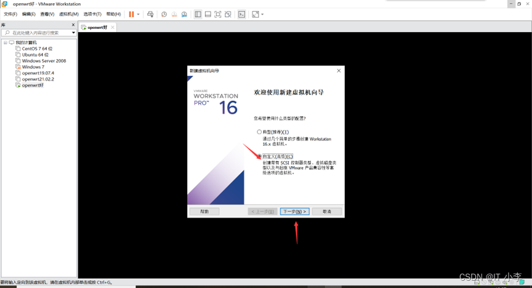
Task: Click the 取消 button in wizard
Action: click(x=326, y=211)
